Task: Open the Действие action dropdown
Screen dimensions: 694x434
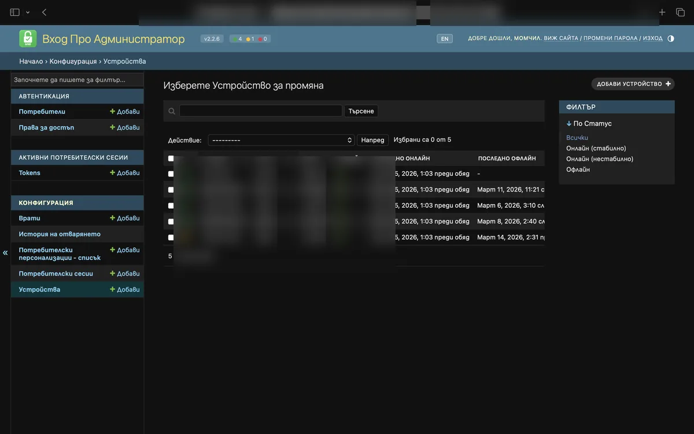Action: point(281,140)
